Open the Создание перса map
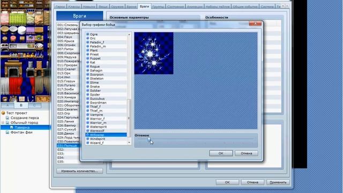Screen dimensions: 343x193 (25, 118)
